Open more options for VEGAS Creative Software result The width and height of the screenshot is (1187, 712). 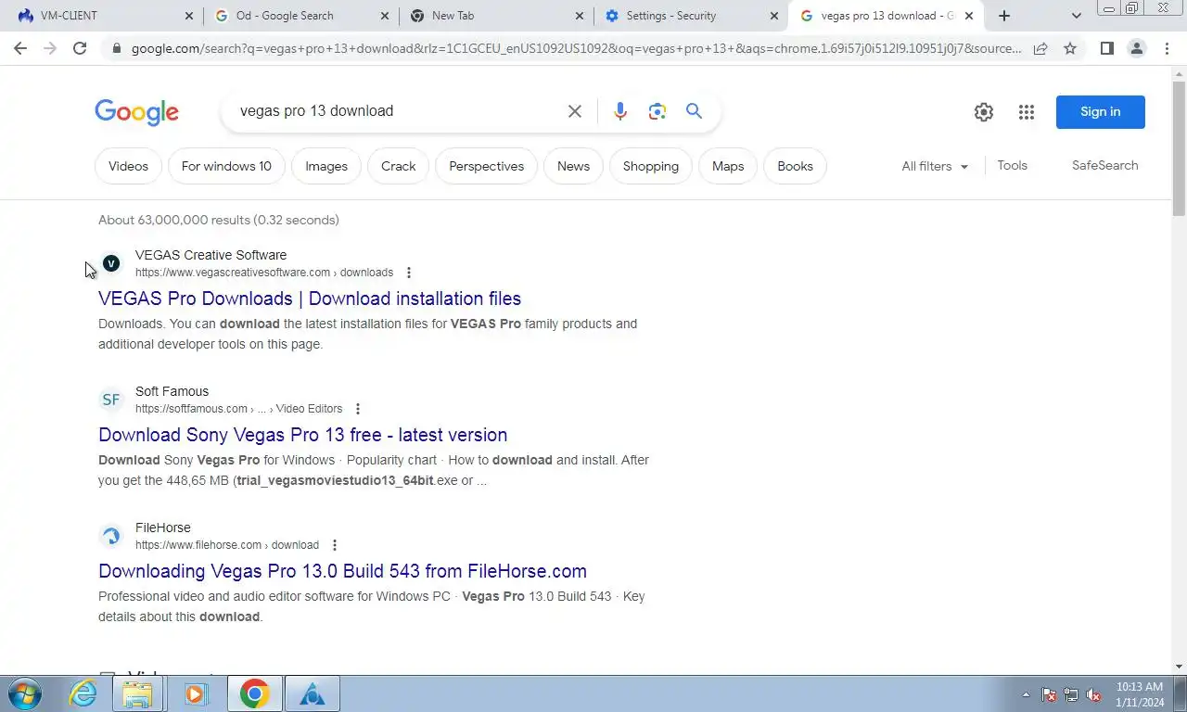409,273
